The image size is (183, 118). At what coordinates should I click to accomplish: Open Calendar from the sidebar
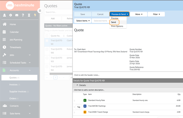coord(14,32)
